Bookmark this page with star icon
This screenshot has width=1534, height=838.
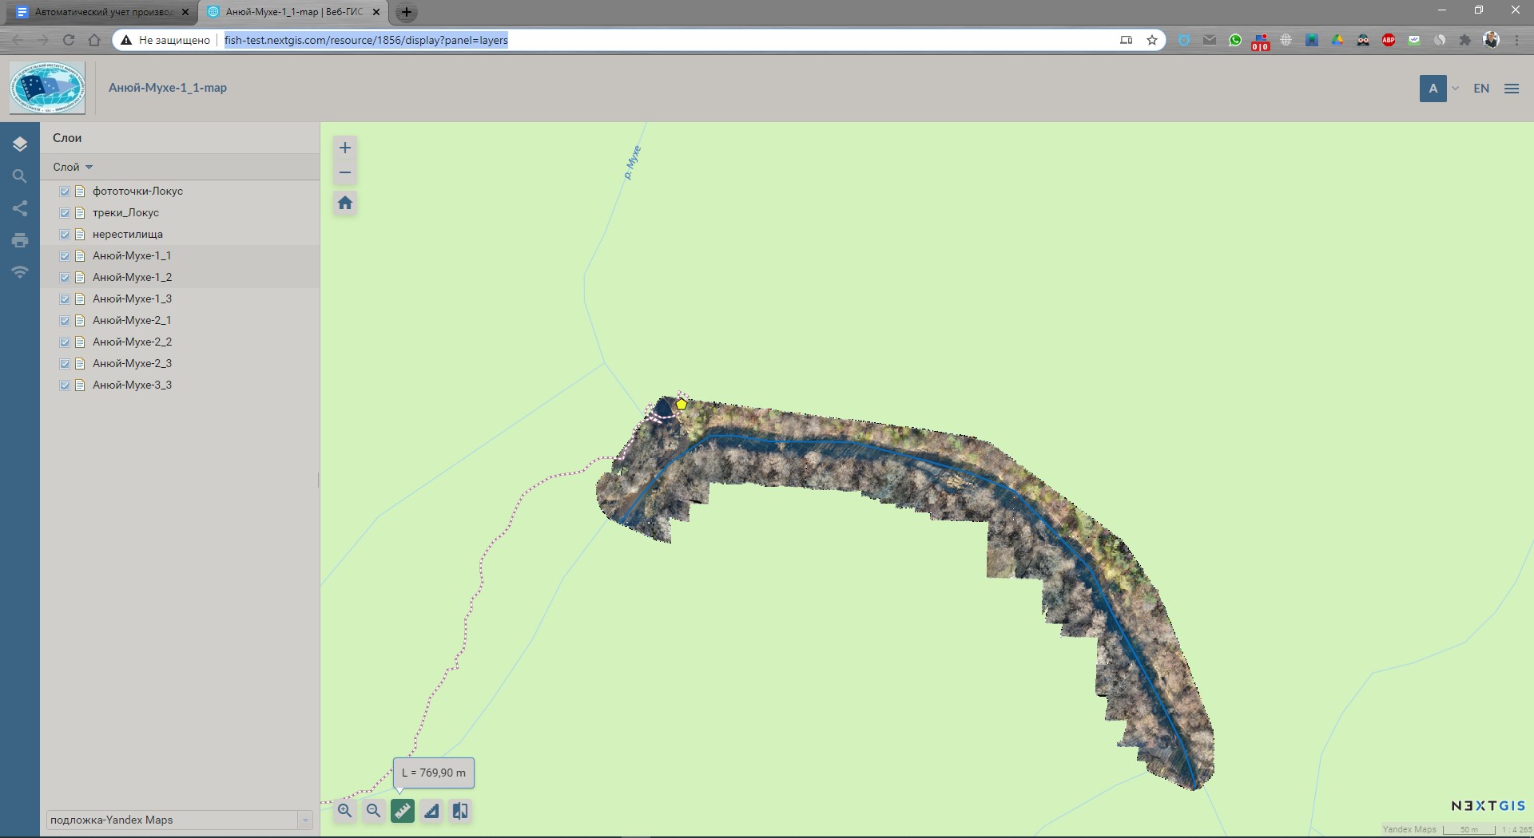(1152, 40)
